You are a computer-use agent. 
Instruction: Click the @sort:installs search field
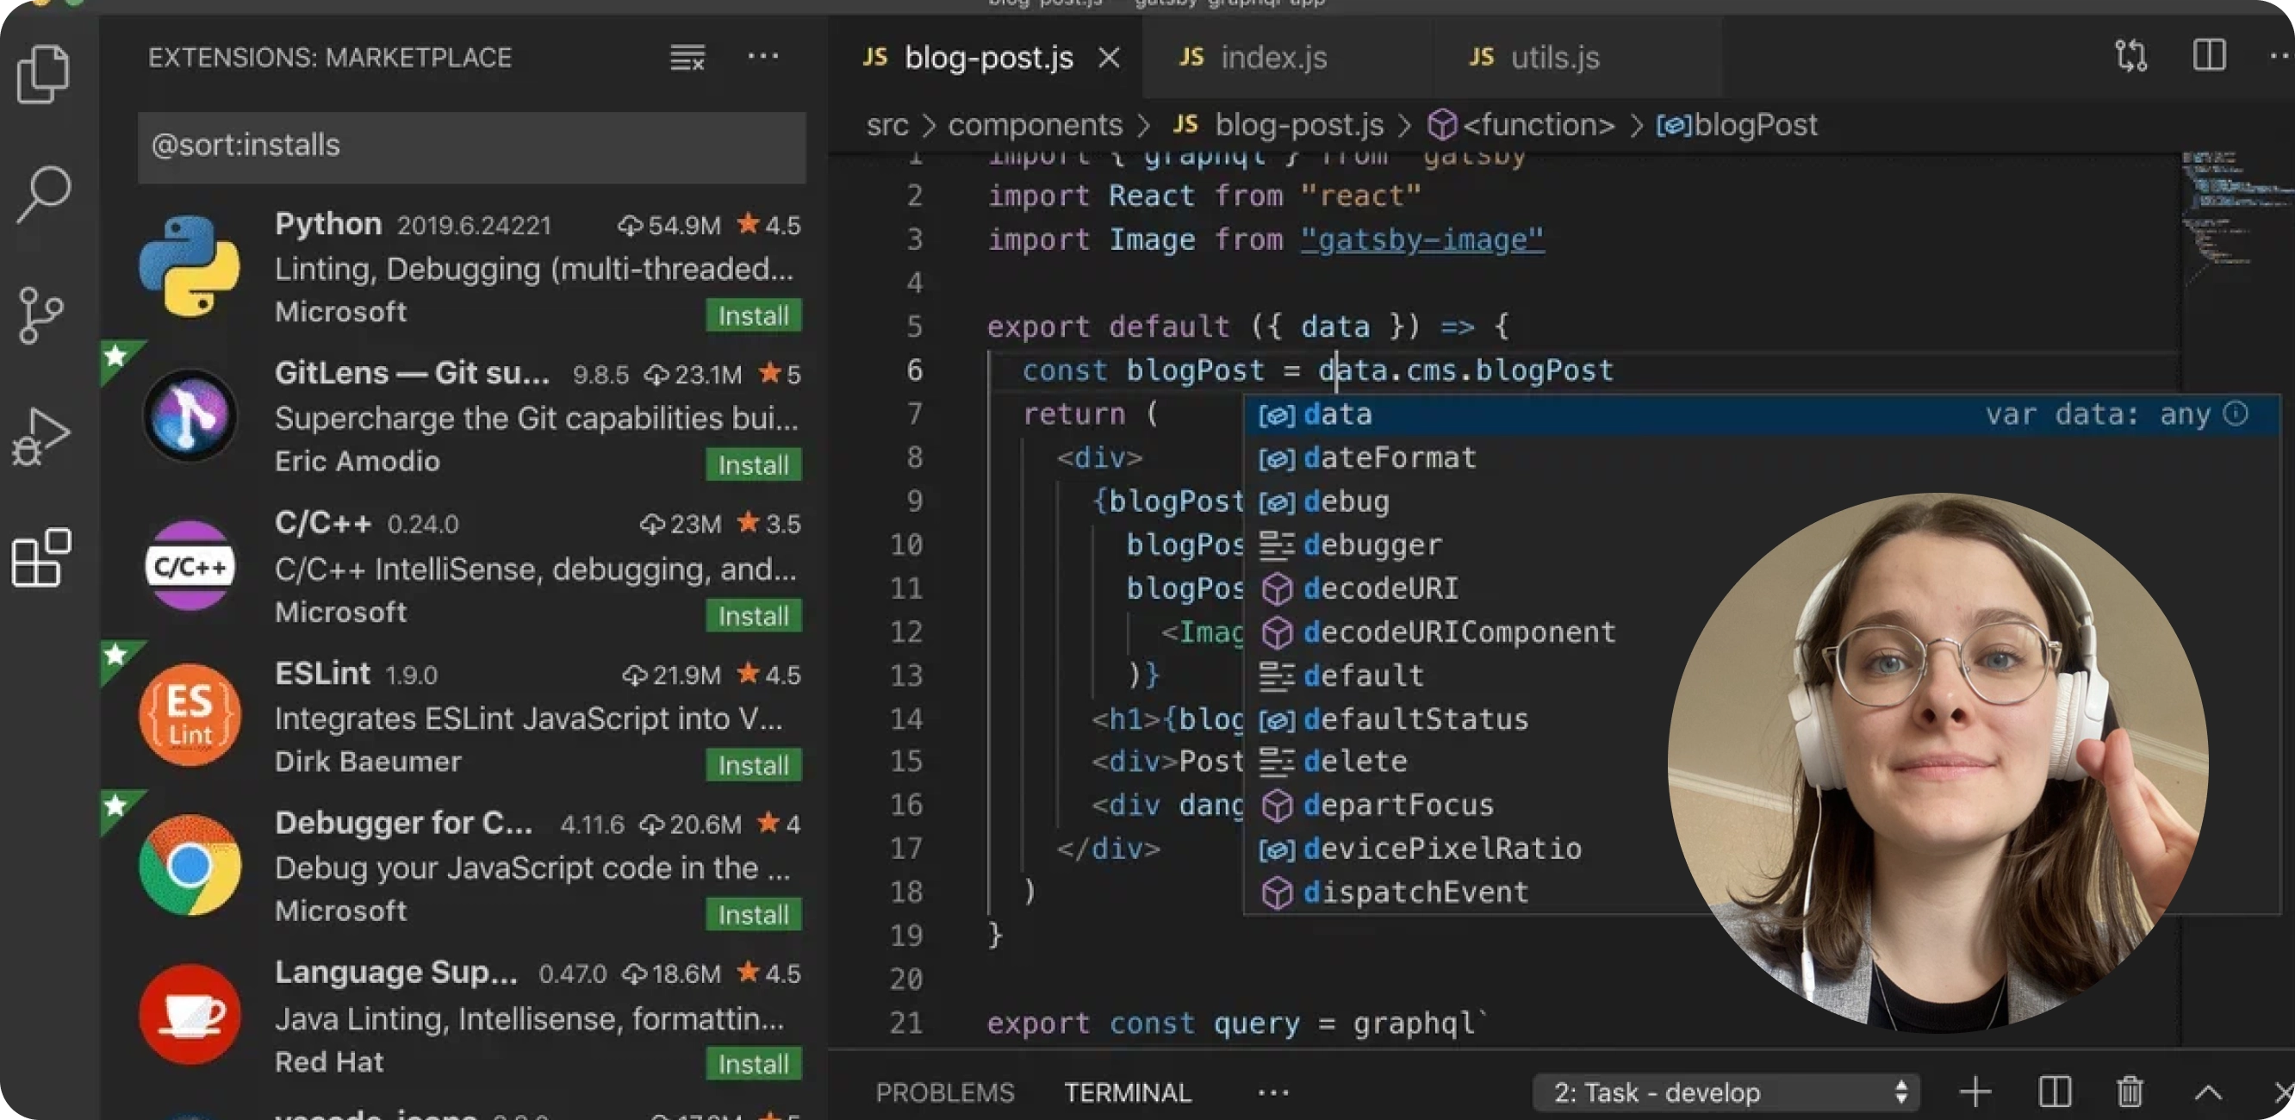tap(471, 146)
